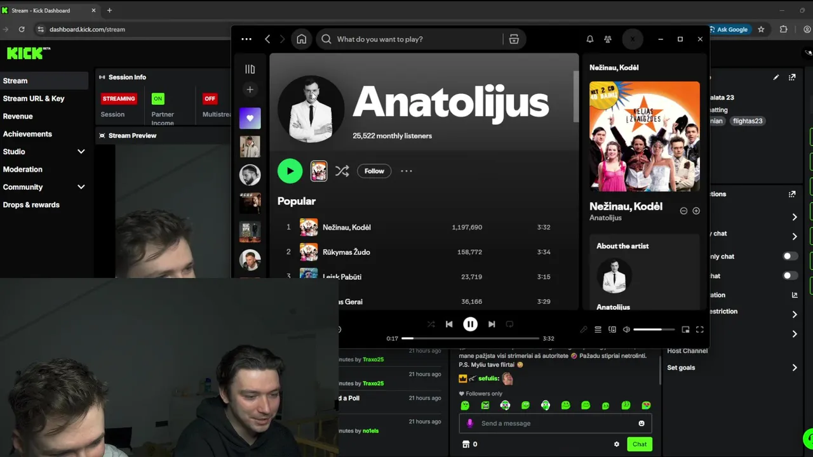Click purple microphone in message box
Viewport: 813px width, 457px height.
(470, 423)
